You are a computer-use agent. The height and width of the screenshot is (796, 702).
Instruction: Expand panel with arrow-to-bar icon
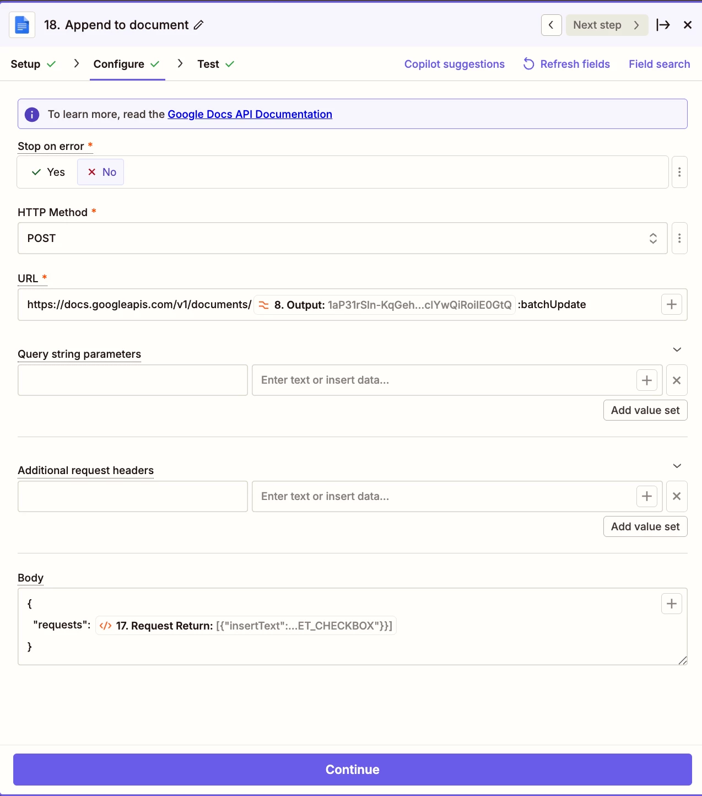click(x=663, y=25)
